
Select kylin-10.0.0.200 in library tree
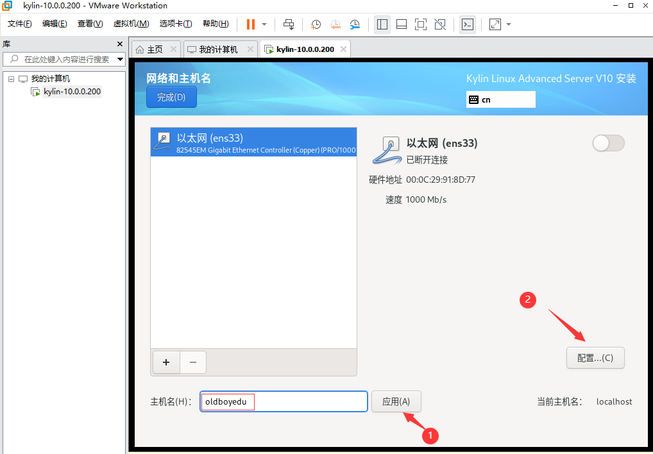coord(72,91)
